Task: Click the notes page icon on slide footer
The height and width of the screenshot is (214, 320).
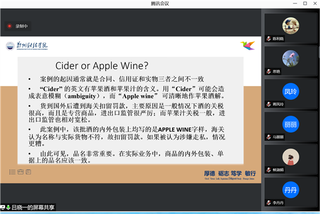Action: point(28,172)
